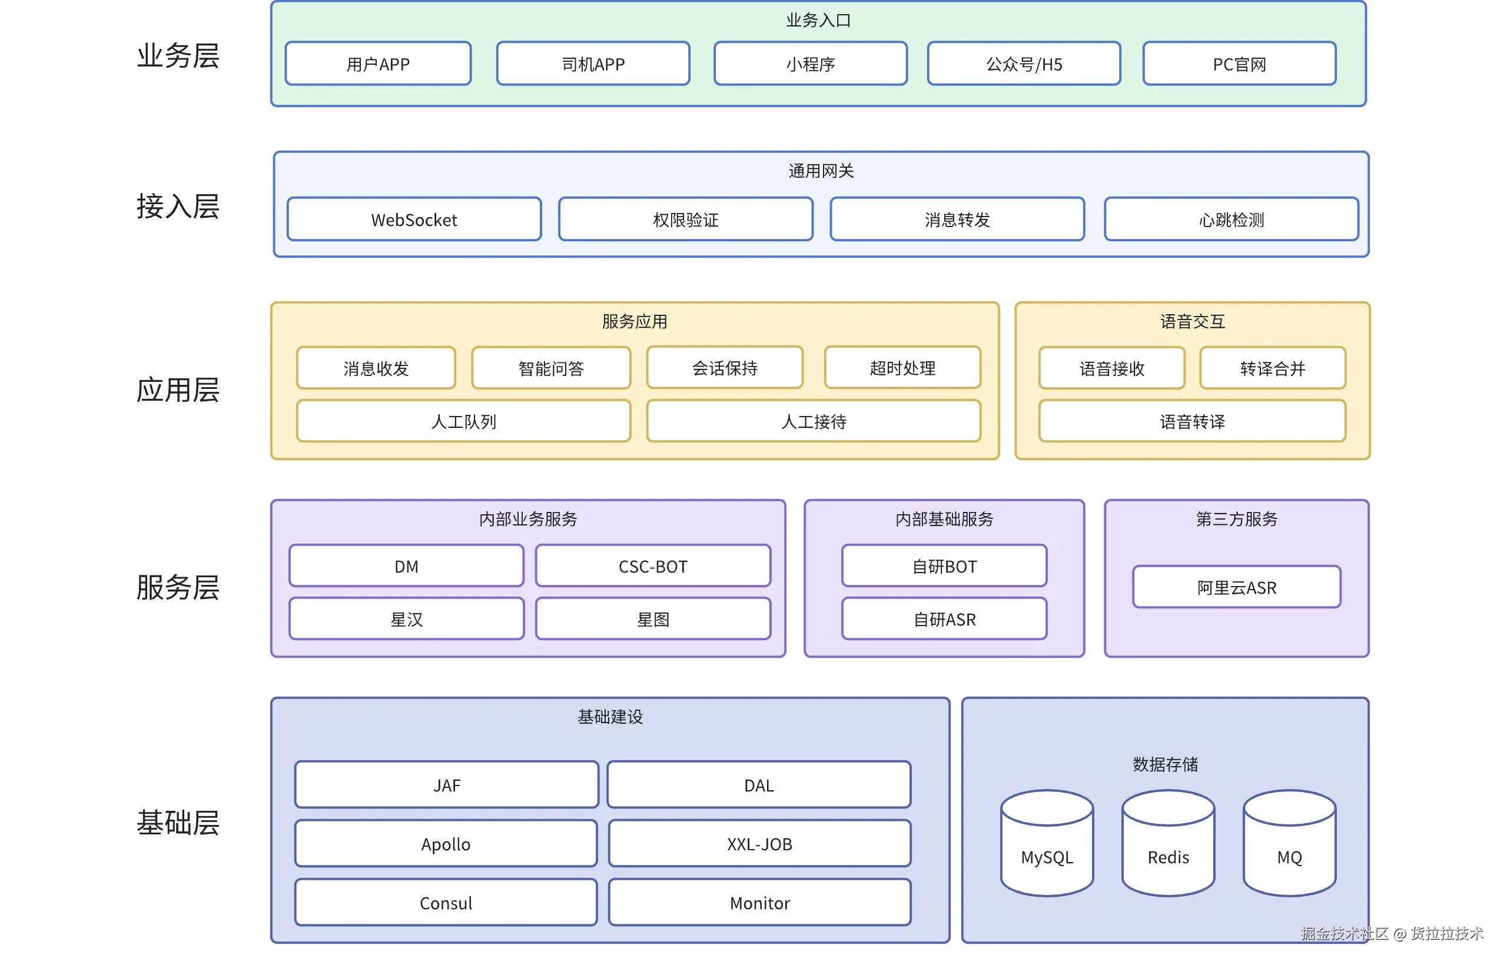Open the Apollo configuration block
1507x965 pixels.
[x=446, y=843]
